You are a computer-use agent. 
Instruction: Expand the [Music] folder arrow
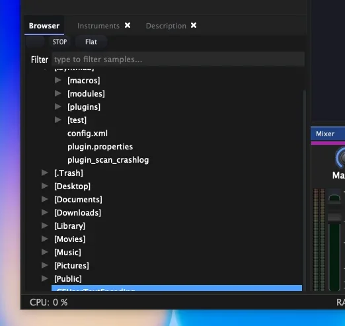click(x=45, y=252)
